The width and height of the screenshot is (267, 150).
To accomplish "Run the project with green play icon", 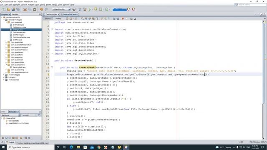I will (x=90, y=9).
